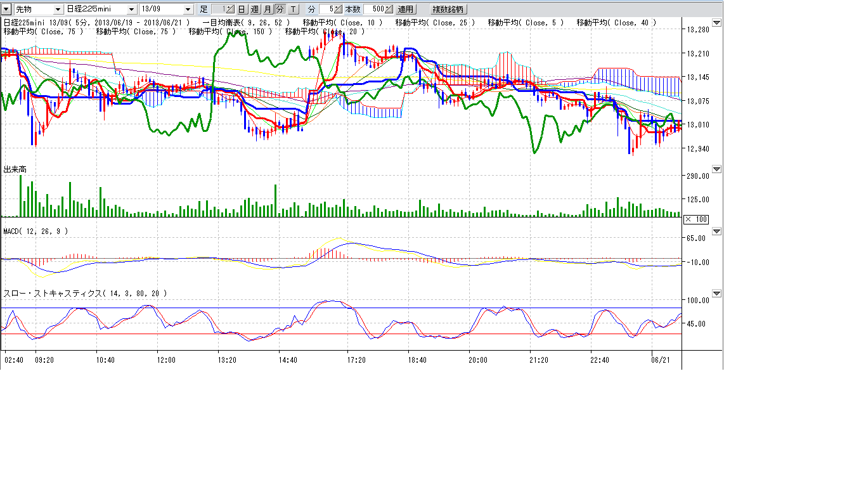Open the MACD panel menu arrow
866x487 pixels.
[x=716, y=231]
